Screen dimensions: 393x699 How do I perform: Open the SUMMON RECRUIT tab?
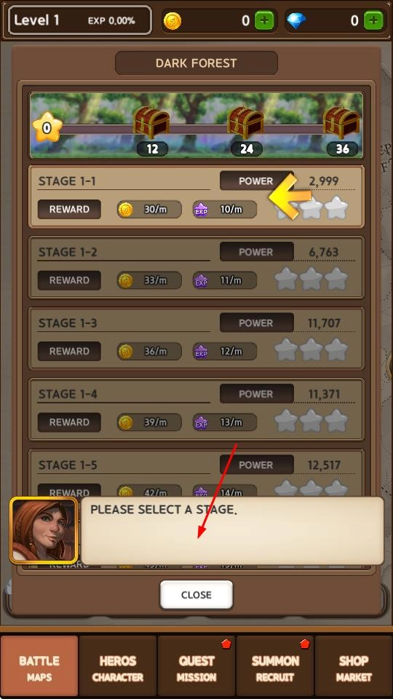tap(275, 668)
